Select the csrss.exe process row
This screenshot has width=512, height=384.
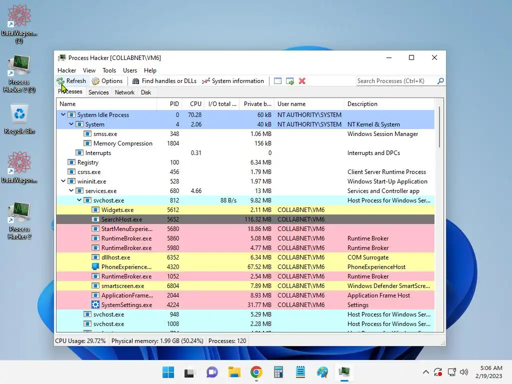pyautogui.click(x=245, y=172)
